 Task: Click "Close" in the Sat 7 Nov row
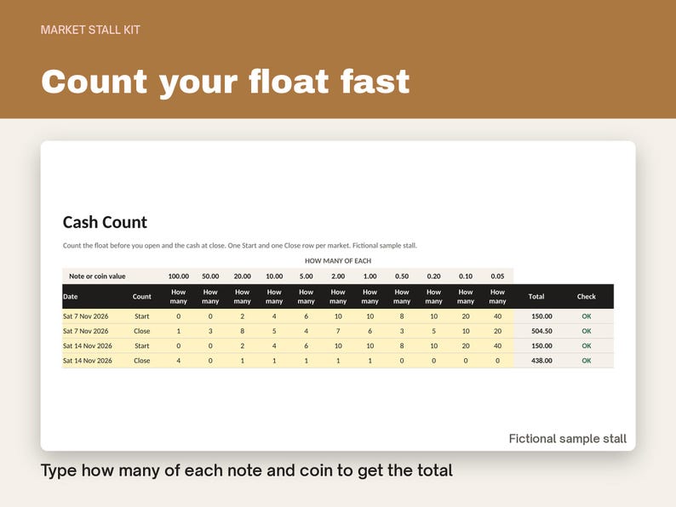pos(142,331)
